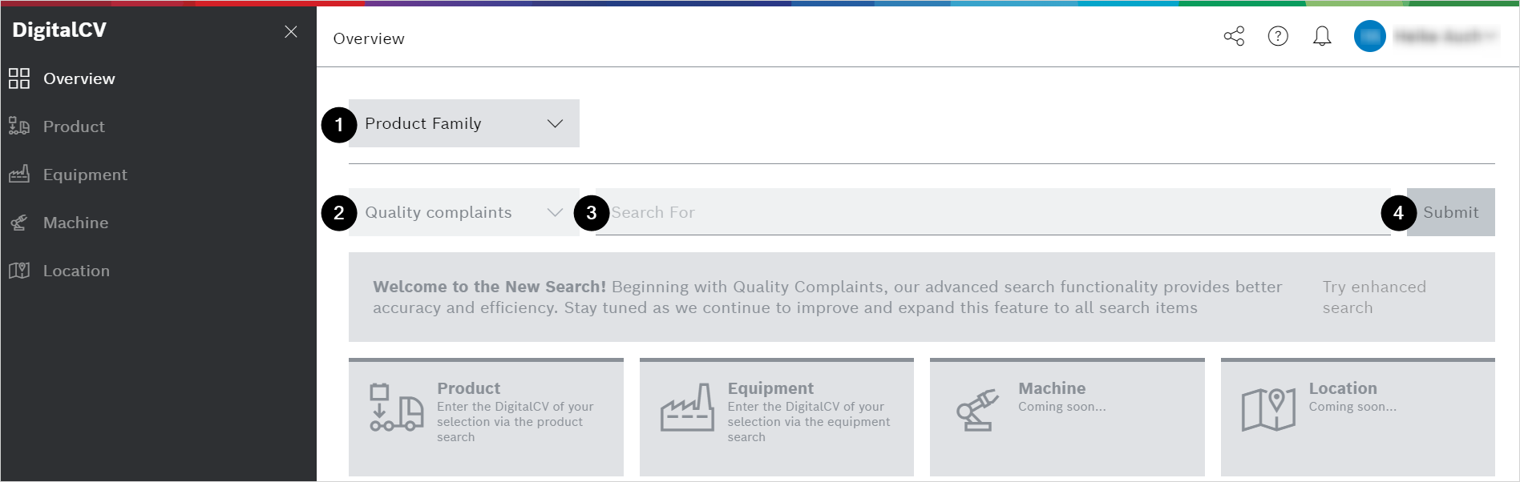Focus the Search For input field

pyautogui.click(x=992, y=212)
